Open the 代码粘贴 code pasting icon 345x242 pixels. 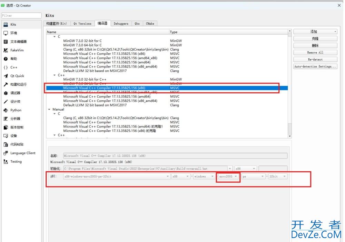[6, 144]
